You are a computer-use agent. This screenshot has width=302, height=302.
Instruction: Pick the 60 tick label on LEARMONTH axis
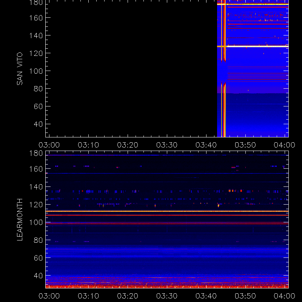coord(38,258)
